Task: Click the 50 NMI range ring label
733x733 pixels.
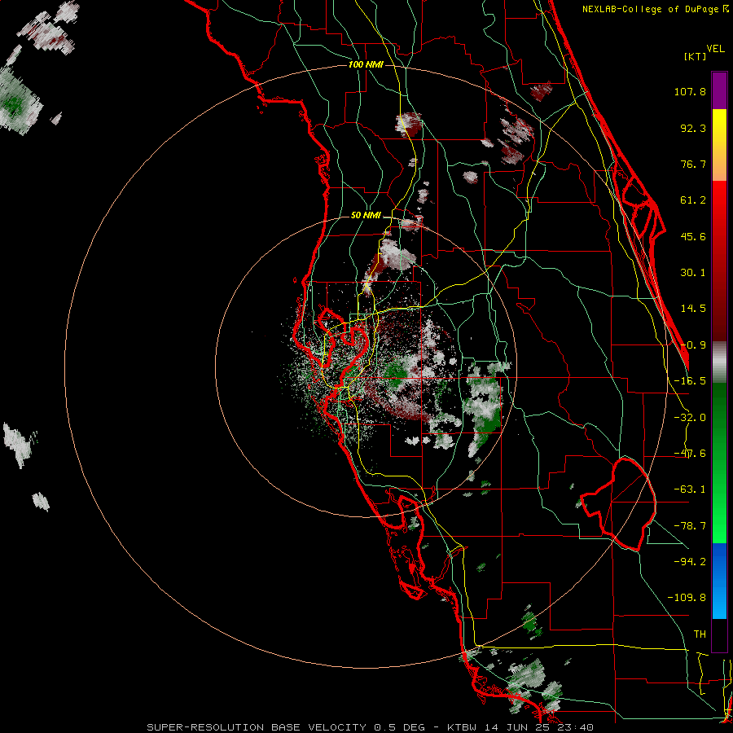Action: [x=366, y=216]
